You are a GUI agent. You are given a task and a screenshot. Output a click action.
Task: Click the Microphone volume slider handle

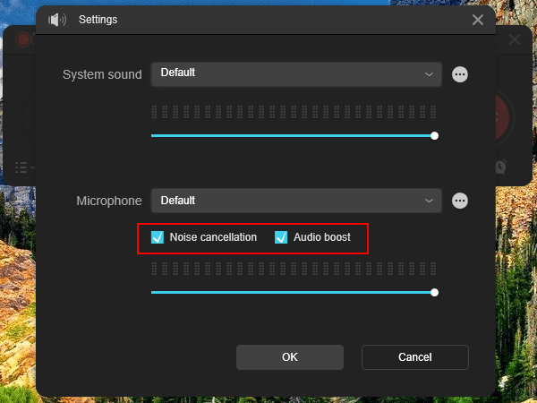point(434,293)
